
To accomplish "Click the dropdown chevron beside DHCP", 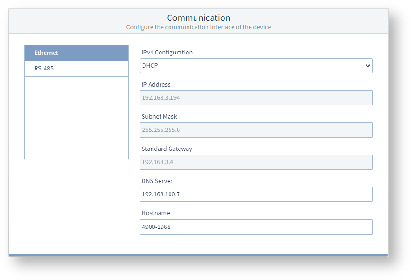I will (368, 66).
